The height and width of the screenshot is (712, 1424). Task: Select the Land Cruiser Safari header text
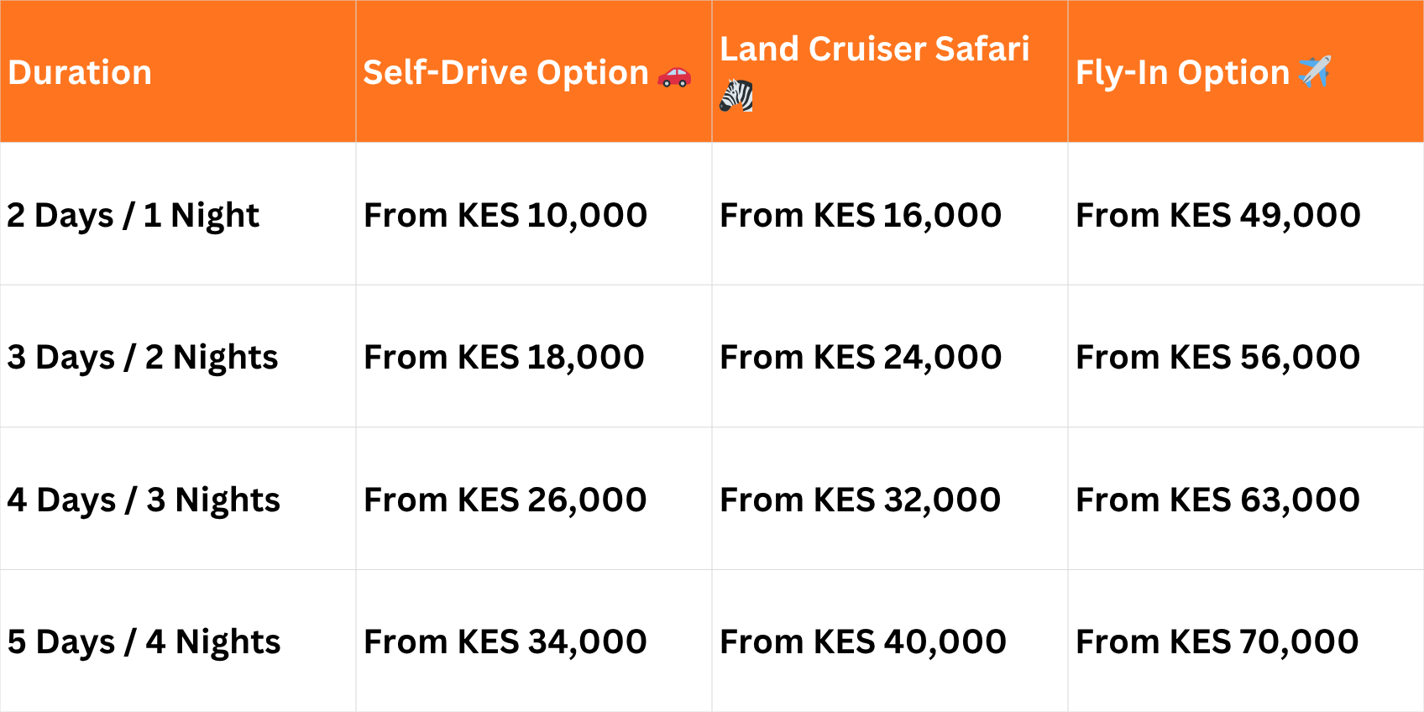(874, 50)
